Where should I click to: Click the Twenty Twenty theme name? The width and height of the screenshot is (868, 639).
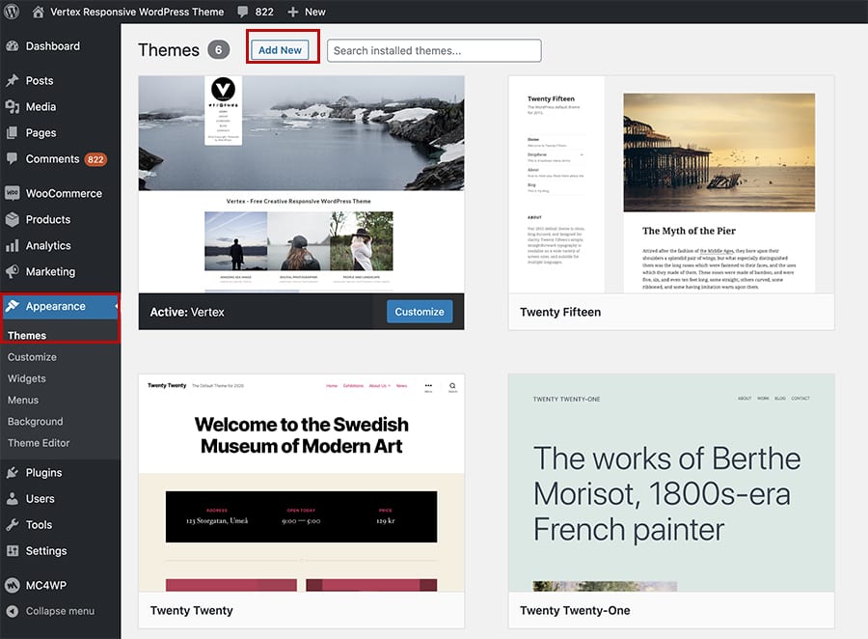192,610
